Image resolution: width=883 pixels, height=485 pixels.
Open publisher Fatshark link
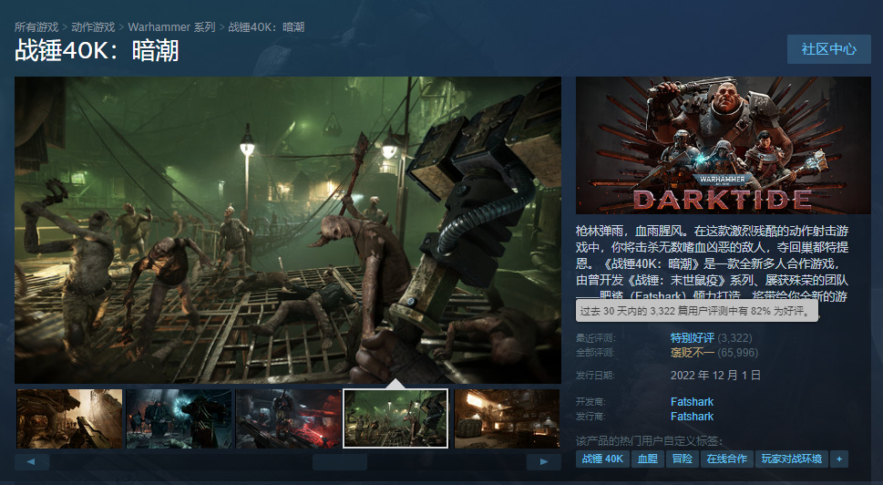tap(692, 417)
